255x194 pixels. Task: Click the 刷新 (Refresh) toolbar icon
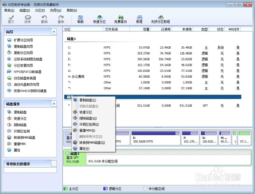pos(80,19)
